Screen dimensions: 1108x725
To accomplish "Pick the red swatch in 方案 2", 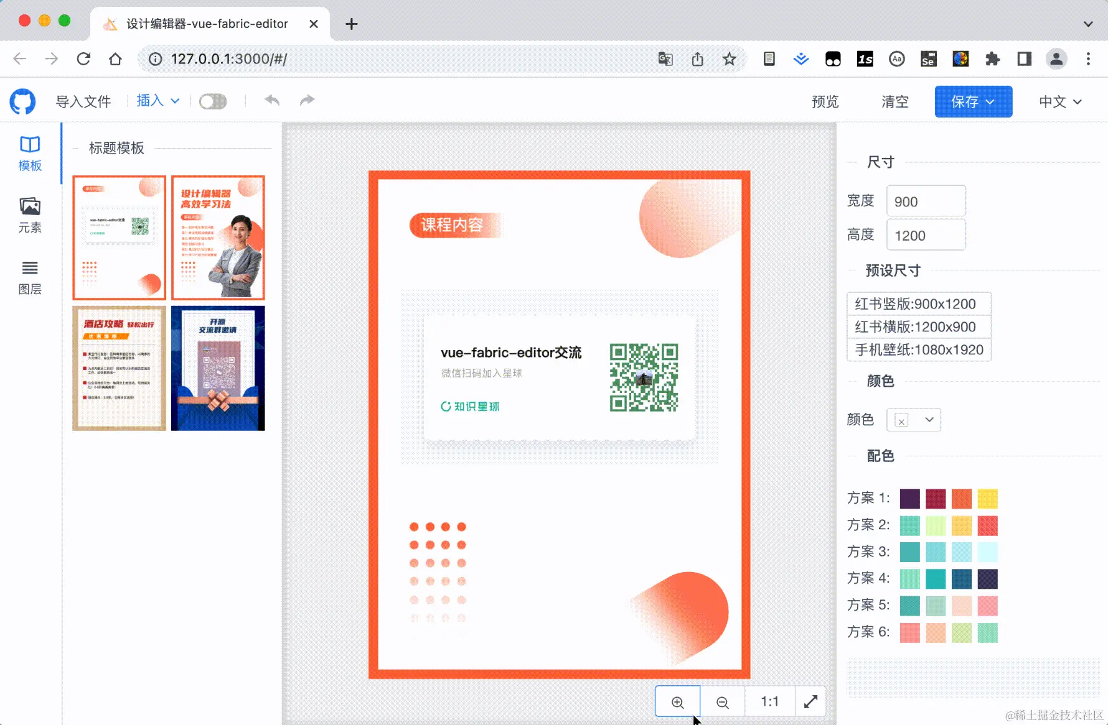I will [987, 525].
